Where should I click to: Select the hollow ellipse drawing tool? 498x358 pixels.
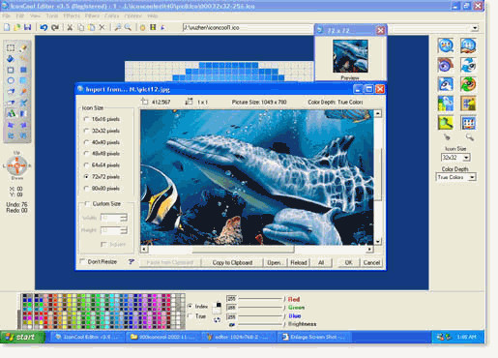(x=11, y=80)
